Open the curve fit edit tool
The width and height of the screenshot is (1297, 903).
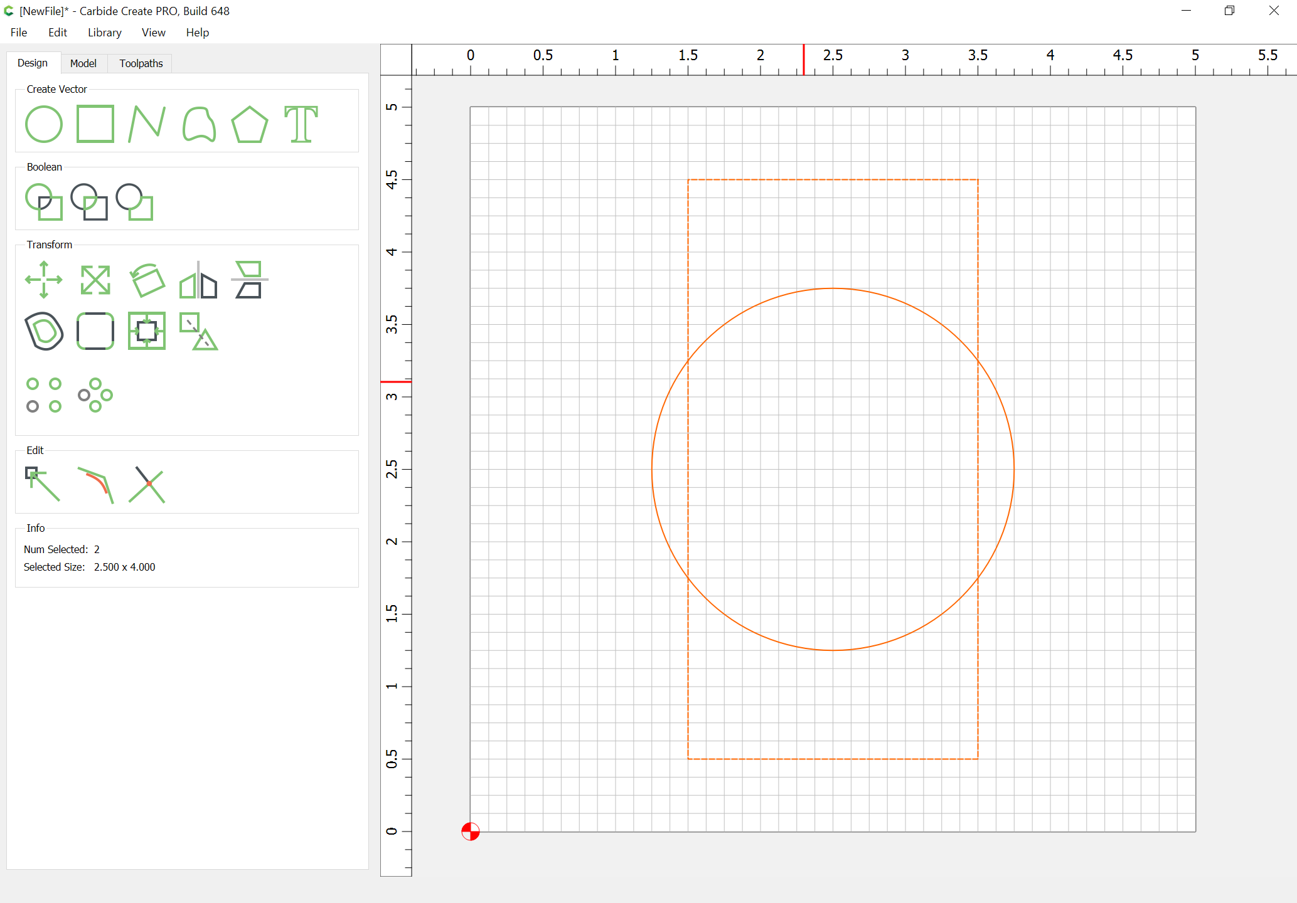tap(95, 484)
